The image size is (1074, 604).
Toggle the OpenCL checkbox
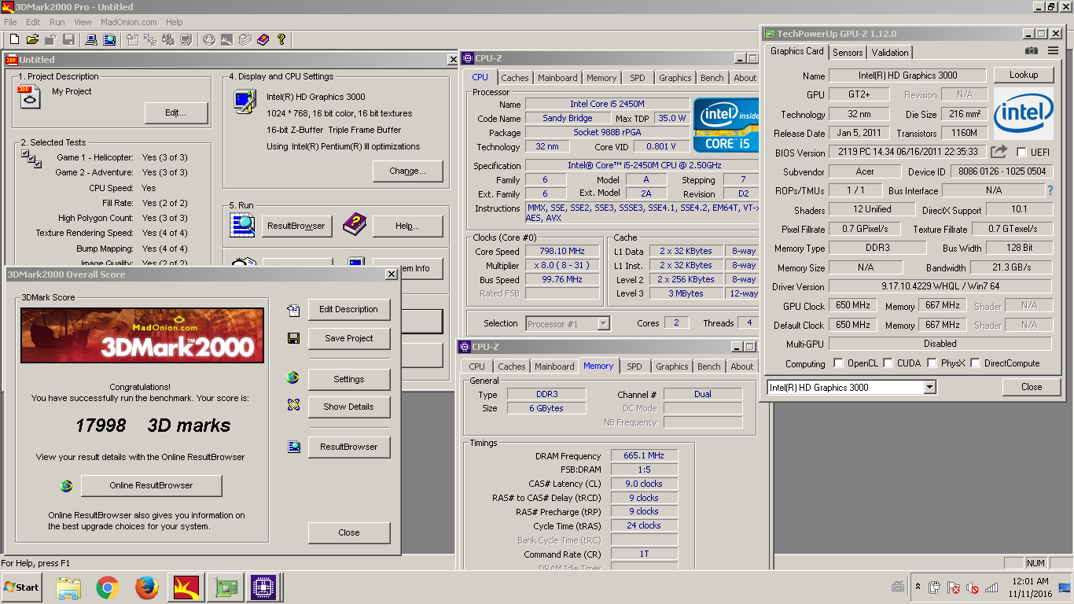[x=838, y=363]
